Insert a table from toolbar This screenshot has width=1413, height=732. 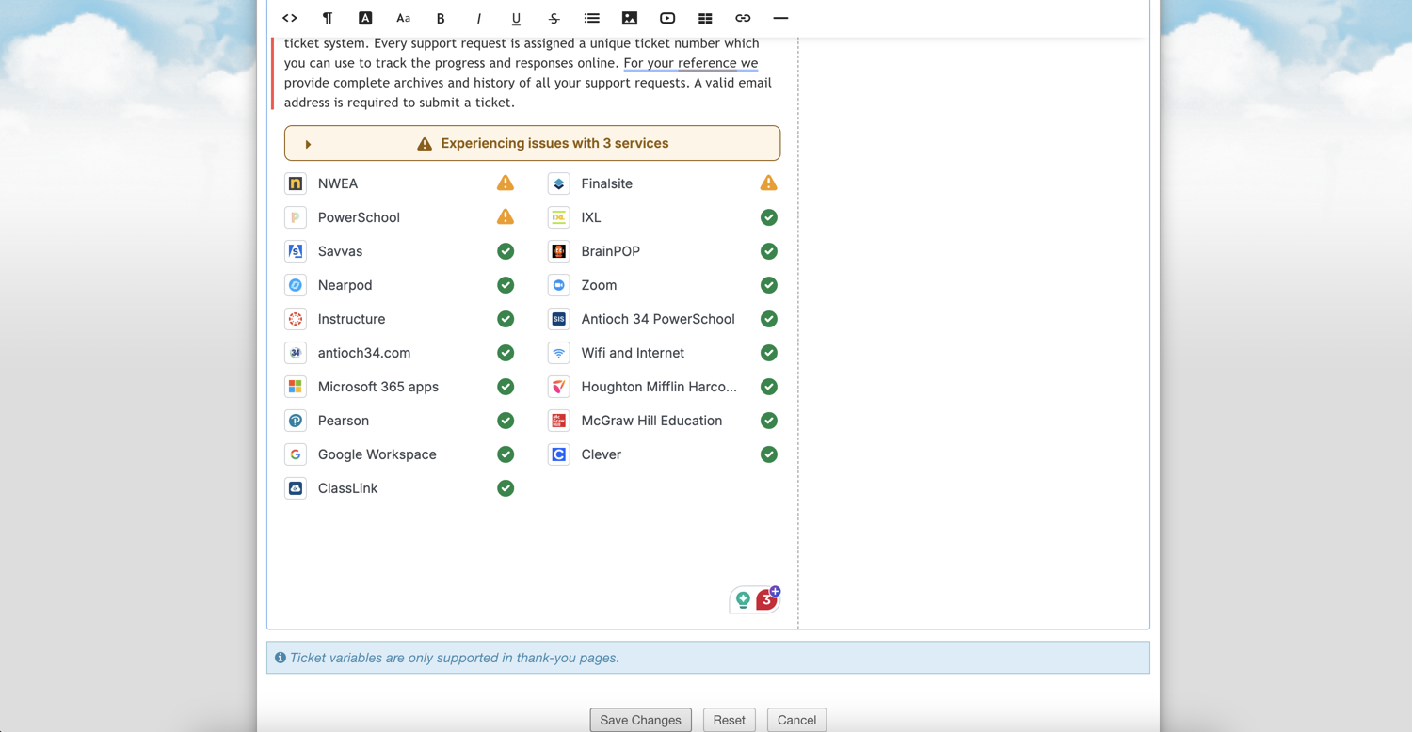coord(705,18)
